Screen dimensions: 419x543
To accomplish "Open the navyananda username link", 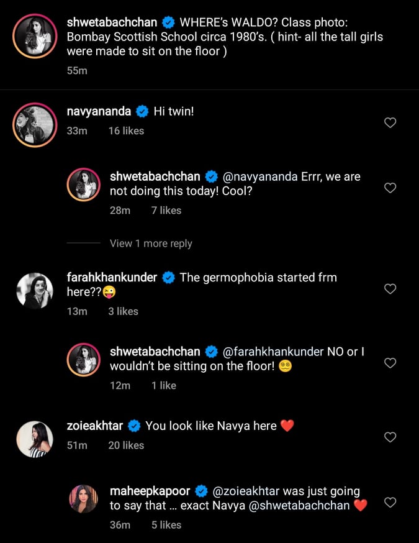I will click(99, 111).
